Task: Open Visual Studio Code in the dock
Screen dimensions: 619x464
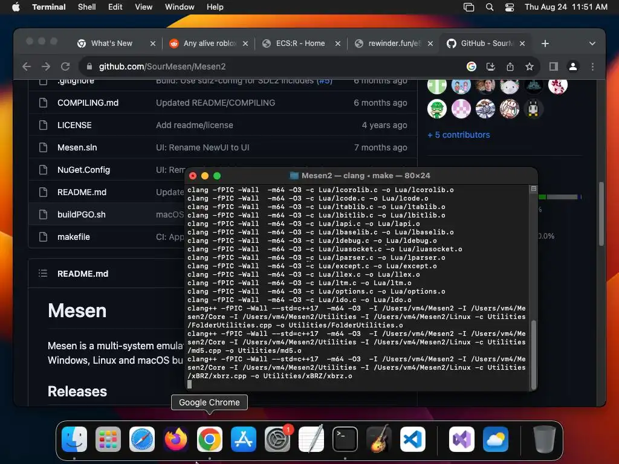Action: pos(413,439)
